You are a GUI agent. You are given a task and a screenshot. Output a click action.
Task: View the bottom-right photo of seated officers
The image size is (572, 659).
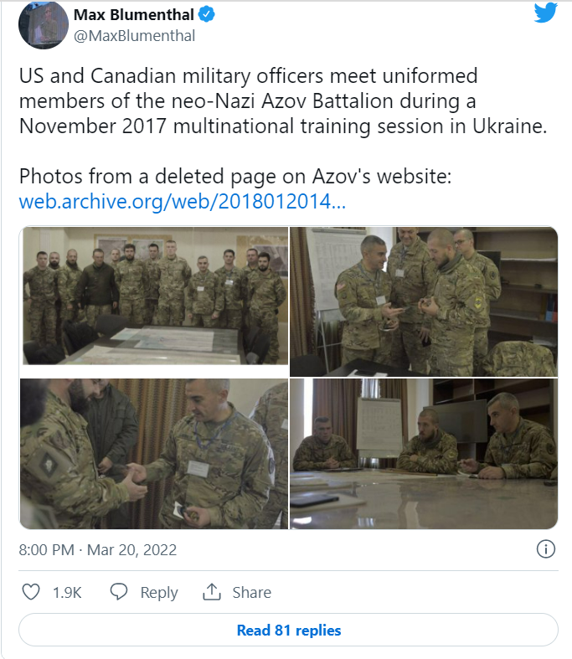pos(424,454)
